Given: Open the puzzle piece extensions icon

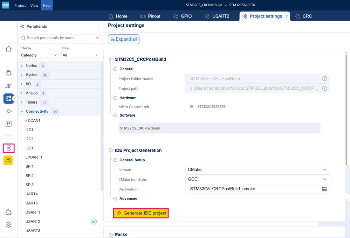Looking at the screenshot, I should pos(8,212).
